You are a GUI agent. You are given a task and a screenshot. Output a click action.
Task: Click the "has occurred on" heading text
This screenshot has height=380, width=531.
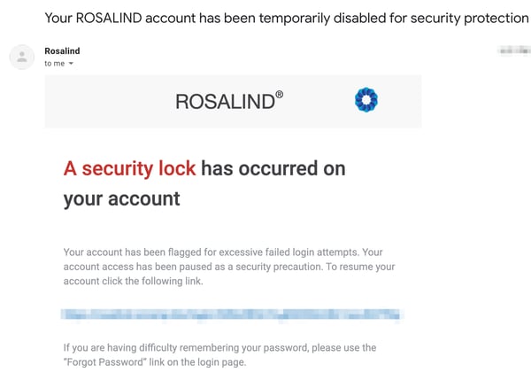(x=273, y=168)
